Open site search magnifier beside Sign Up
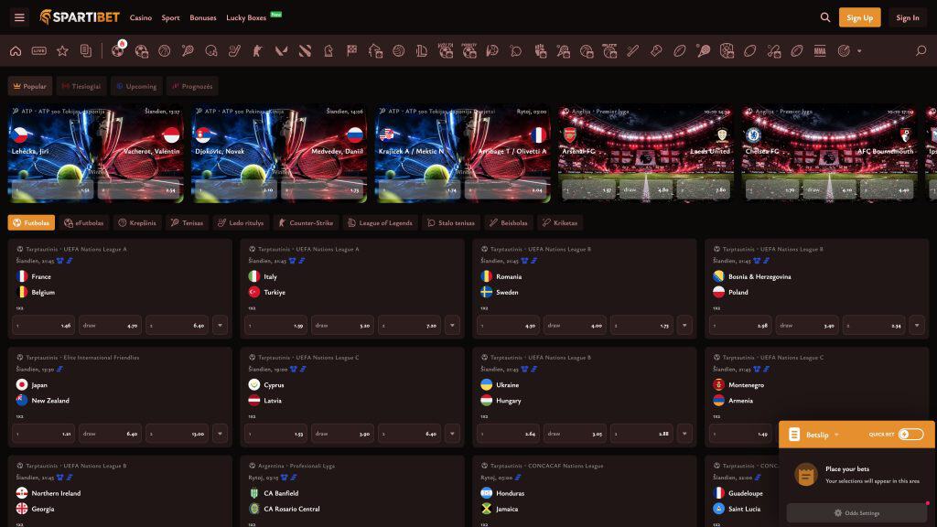The height and width of the screenshot is (527, 937). [825, 17]
